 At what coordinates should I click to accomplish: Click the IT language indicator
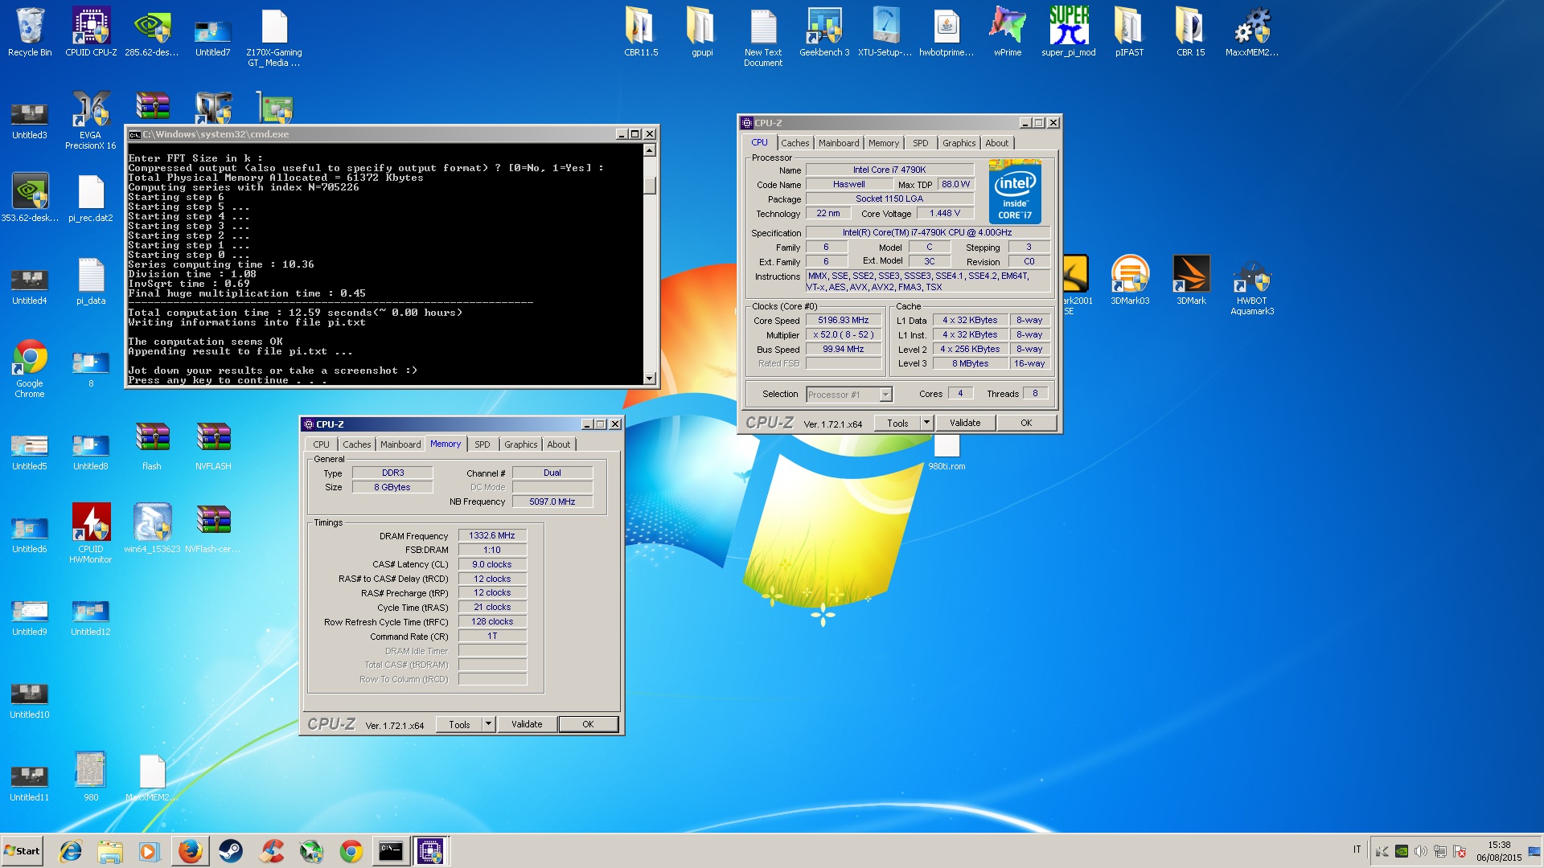(1357, 850)
